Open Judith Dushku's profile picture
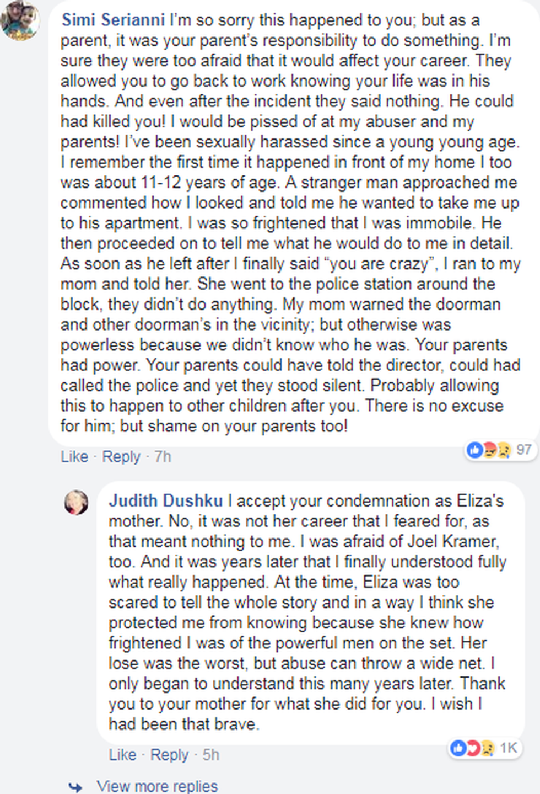The height and width of the screenshot is (794, 540). (76, 503)
